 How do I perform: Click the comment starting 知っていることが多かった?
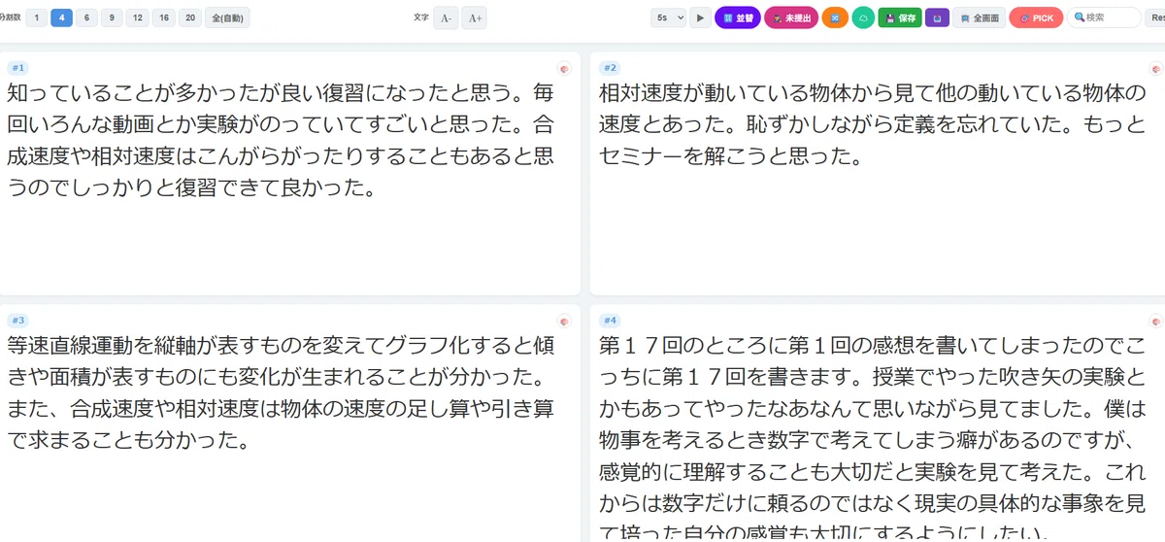tap(282, 140)
